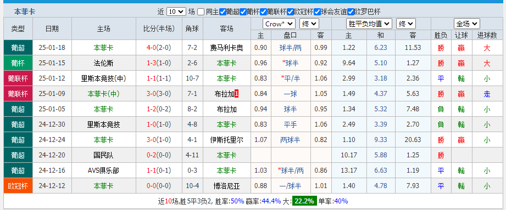Open the 4-0 score on 25-01-18
The image size is (506, 210).
151,48
